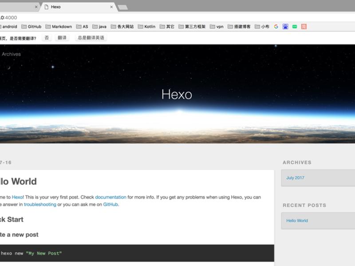The height and width of the screenshot is (266, 355).
Task: Switch to the Hexo browser tab
Action: [78, 7]
